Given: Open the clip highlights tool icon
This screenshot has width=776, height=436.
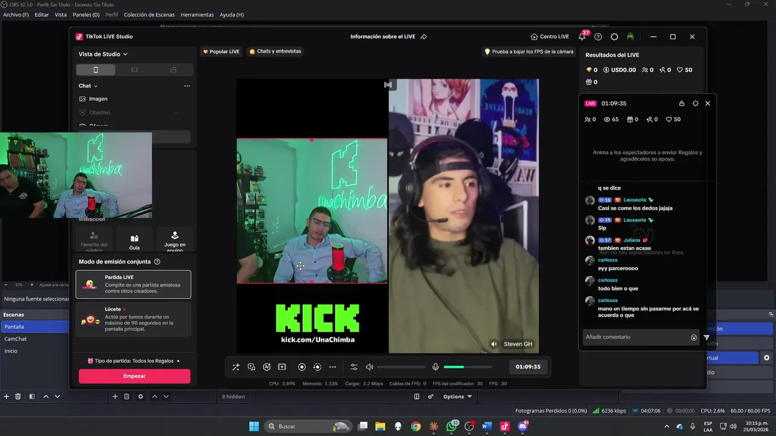Looking at the screenshot, I should pyautogui.click(x=282, y=367).
